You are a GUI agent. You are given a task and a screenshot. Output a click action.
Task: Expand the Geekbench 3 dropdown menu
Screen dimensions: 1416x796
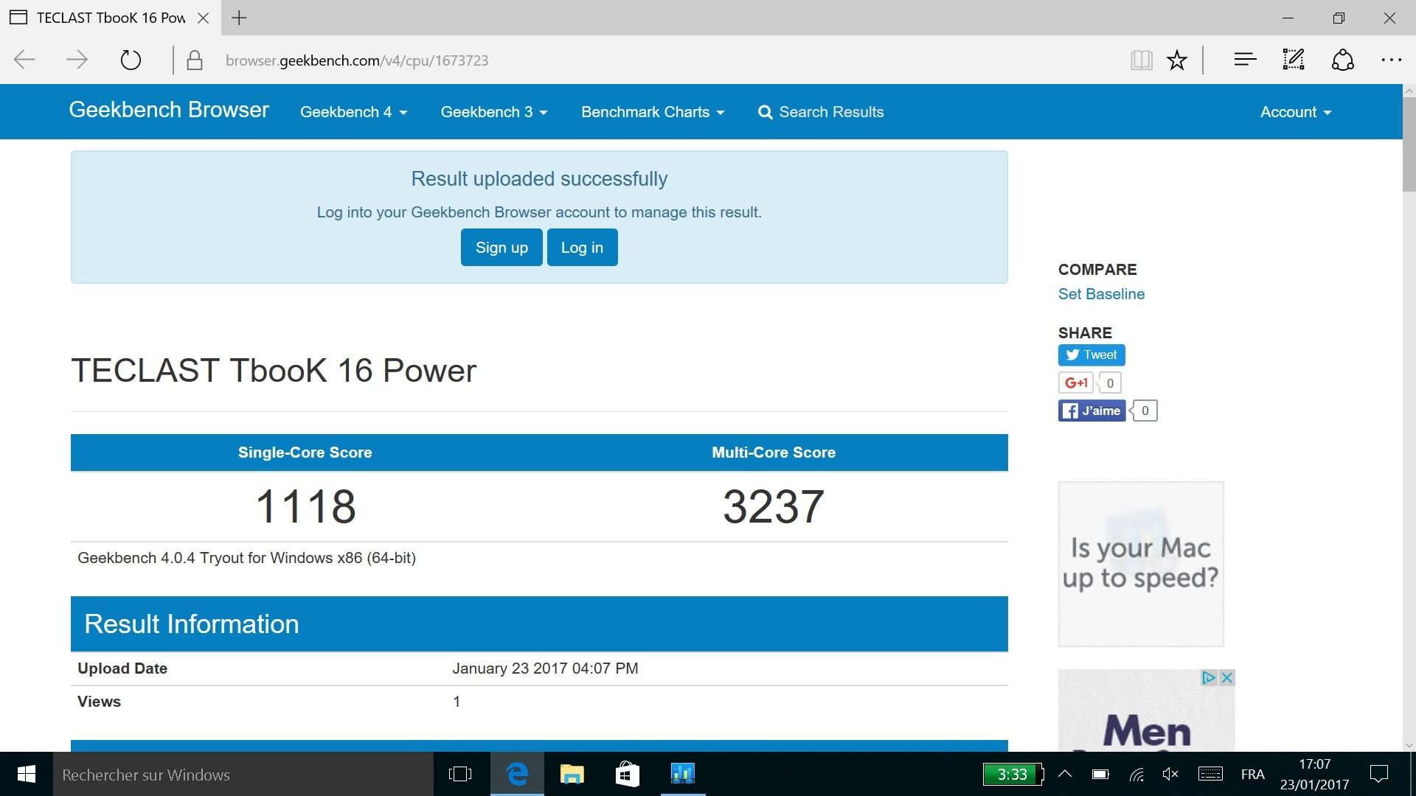pos(493,112)
